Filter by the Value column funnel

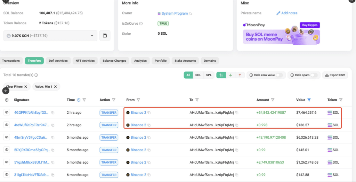click(309, 100)
